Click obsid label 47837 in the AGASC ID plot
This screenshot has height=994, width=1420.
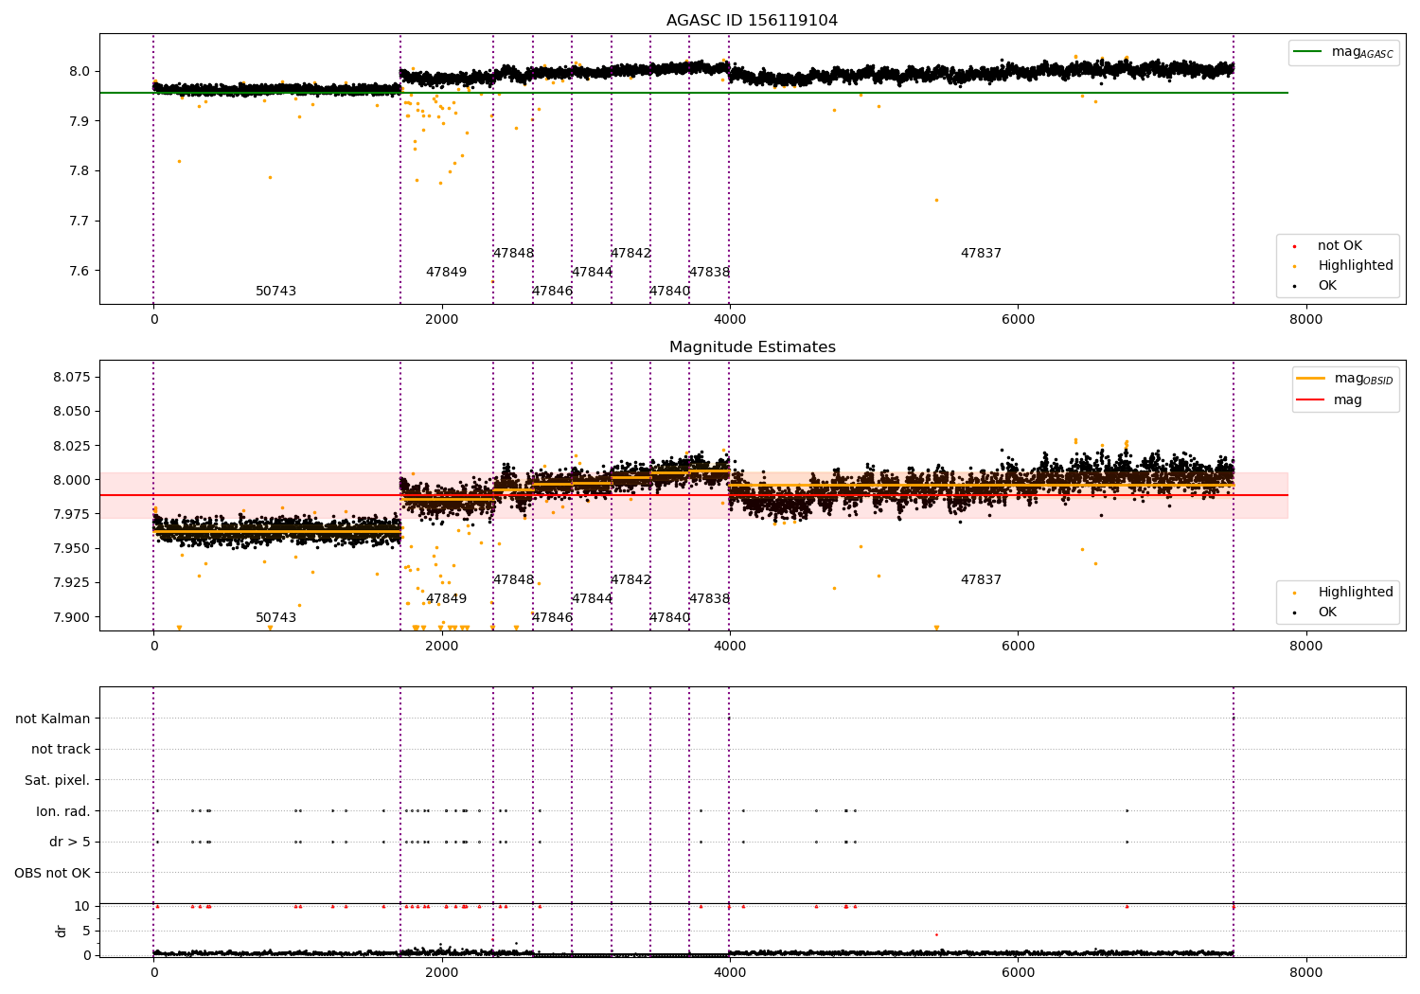click(981, 254)
